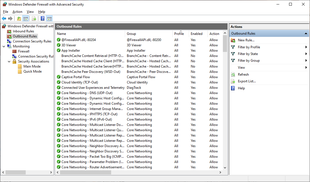Click down arrow of rules vertical scrollbar
Screen dimensions: 310x182
pyautogui.click(x=225, y=167)
